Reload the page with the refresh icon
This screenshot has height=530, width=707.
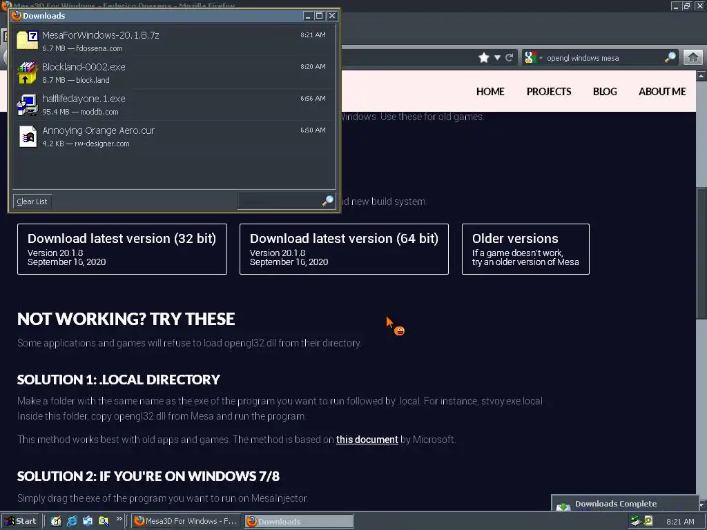coord(510,58)
